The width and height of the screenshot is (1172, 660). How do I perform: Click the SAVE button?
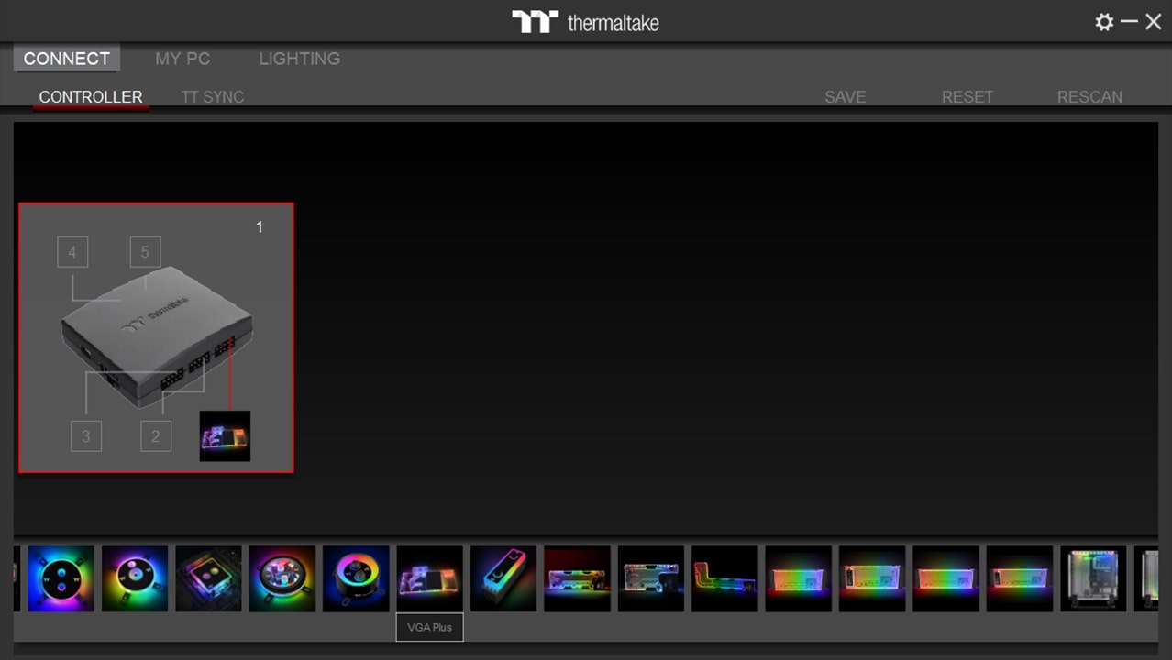click(845, 97)
